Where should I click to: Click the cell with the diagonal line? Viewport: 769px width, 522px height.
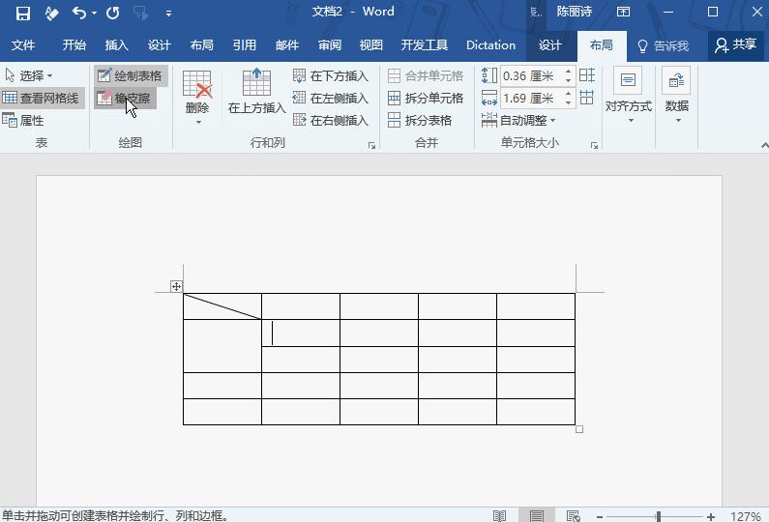pos(222,306)
